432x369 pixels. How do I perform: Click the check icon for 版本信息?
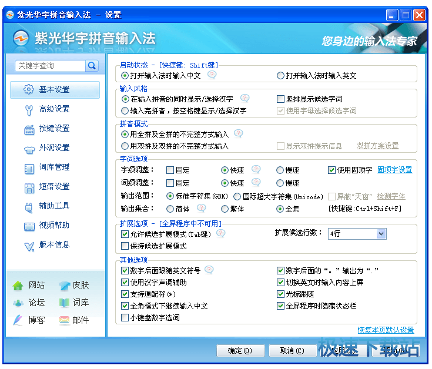pos(29,246)
